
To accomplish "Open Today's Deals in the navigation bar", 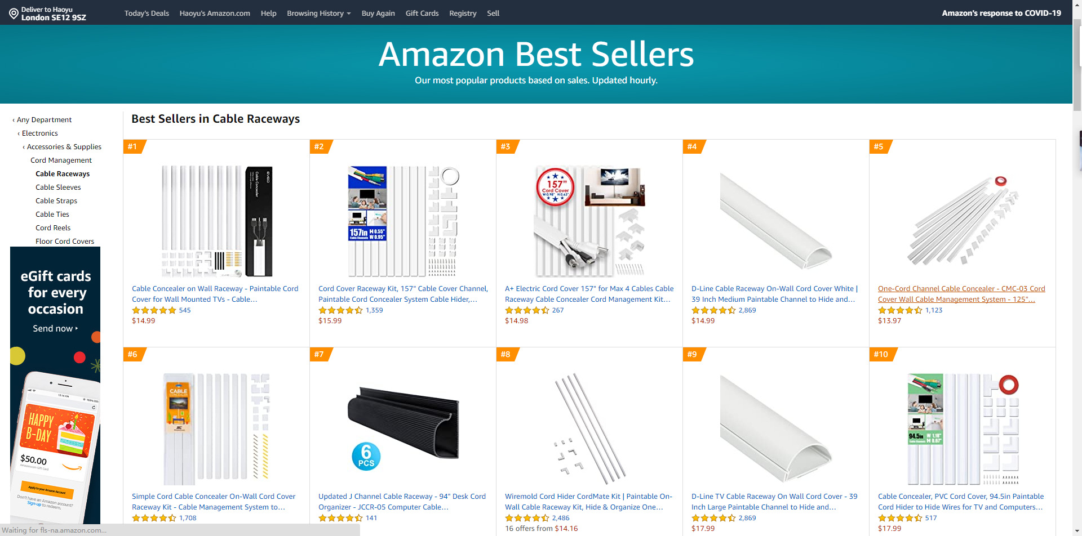I will point(147,13).
